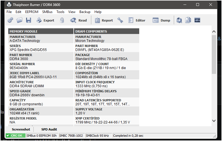Maximize the Thaiphoon Burner window
The height and width of the screenshot is (141, 222).
[x=198, y=5]
